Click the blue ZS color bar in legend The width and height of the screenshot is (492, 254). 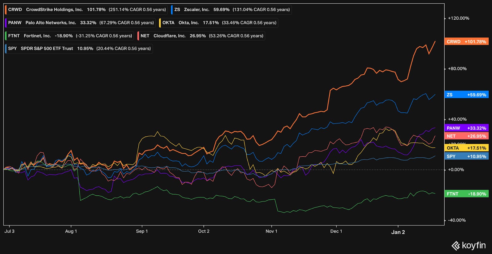pyautogui.click(x=172, y=10)
